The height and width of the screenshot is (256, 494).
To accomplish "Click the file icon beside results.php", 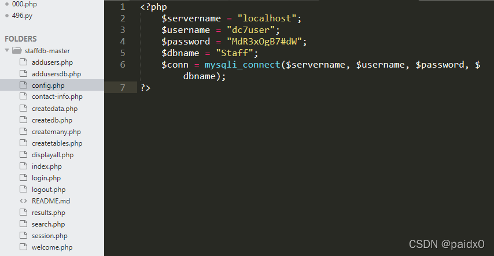I will pyautogui.click(x=23, y=212).
